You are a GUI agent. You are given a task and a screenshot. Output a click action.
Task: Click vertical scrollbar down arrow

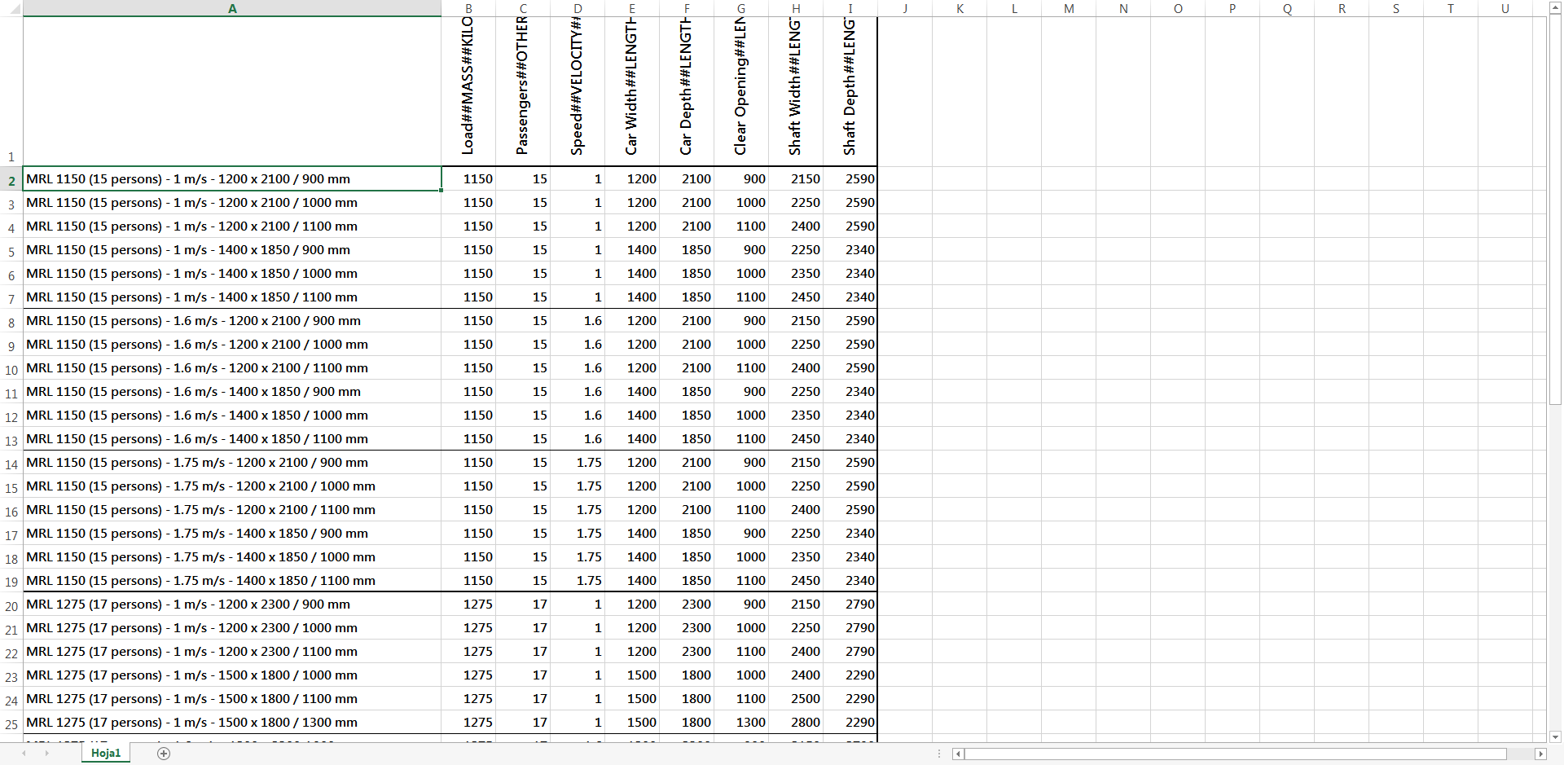[1555, 736]
